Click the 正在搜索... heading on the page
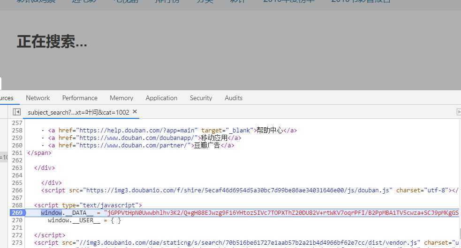Viewport: 461px width, 248px height. coord(52,41)
